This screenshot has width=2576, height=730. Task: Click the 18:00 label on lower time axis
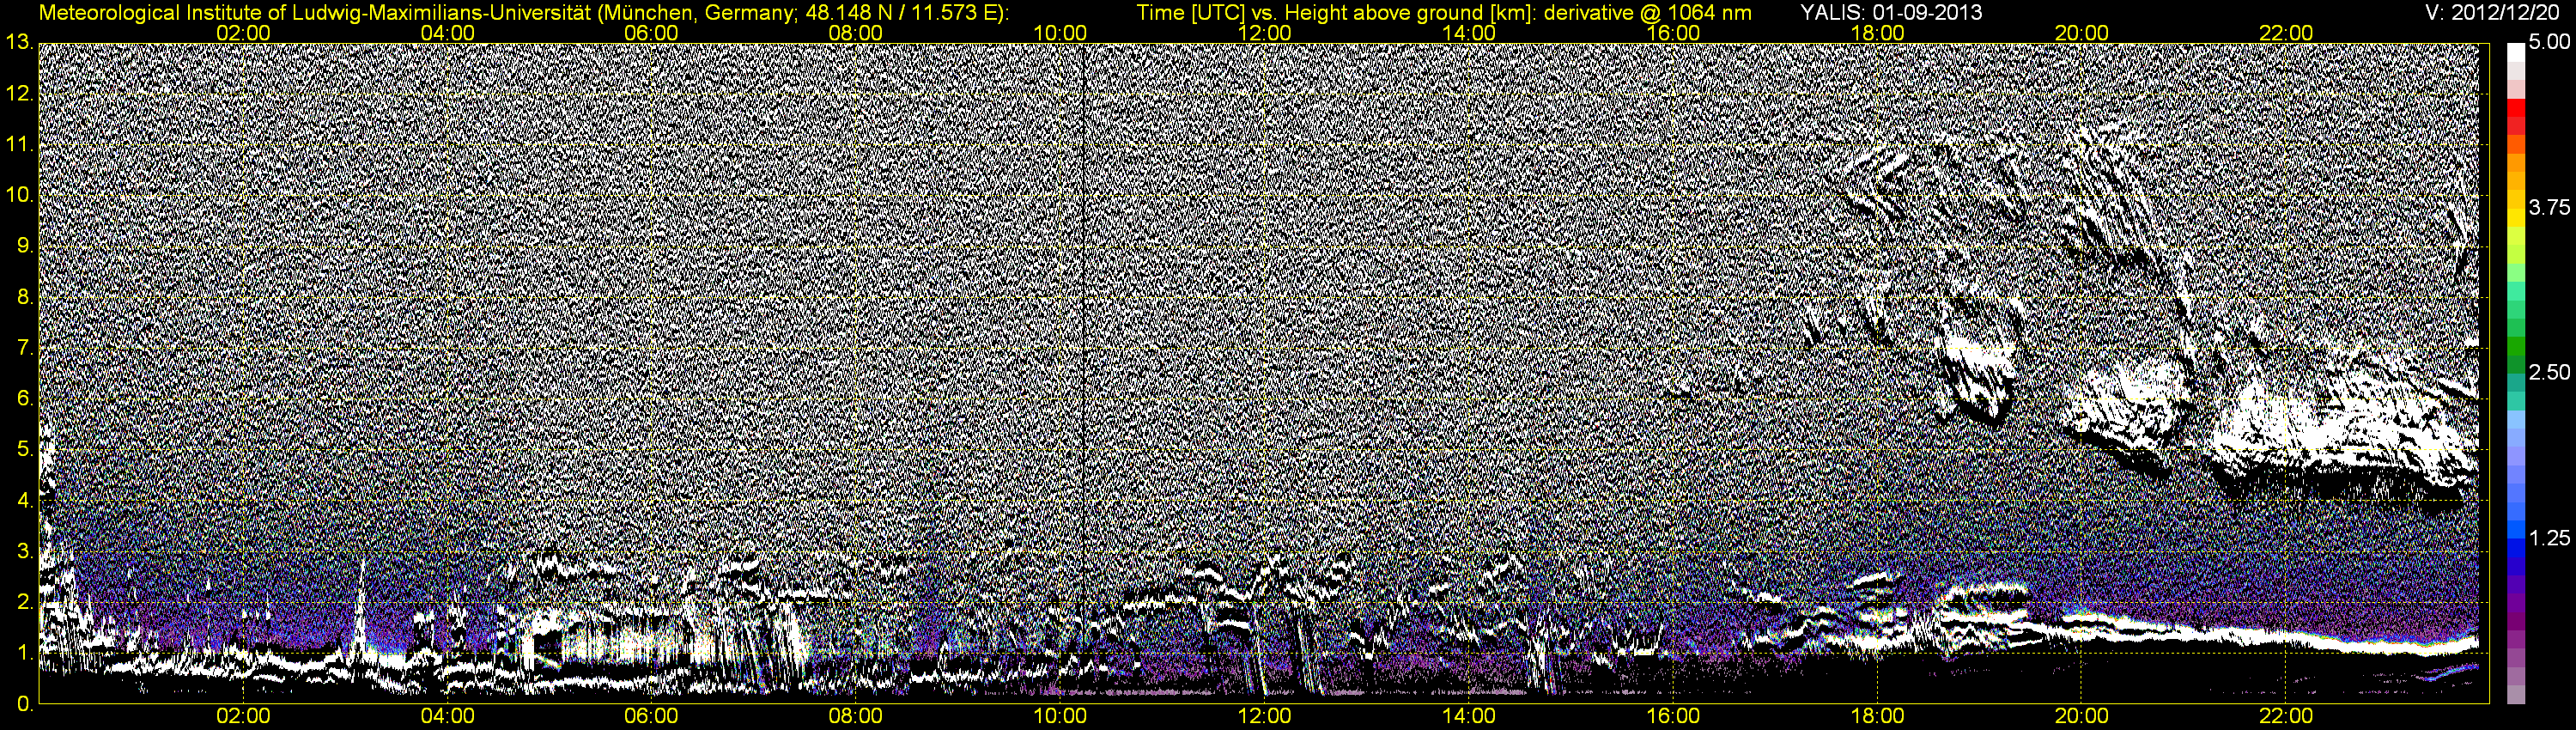coord(1877,717)
